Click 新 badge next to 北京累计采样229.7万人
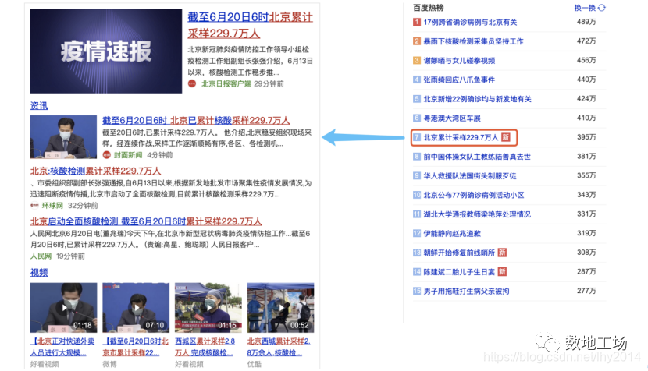Screen dimensions: 648x371 pyautogui.click(x=506, y=137)
